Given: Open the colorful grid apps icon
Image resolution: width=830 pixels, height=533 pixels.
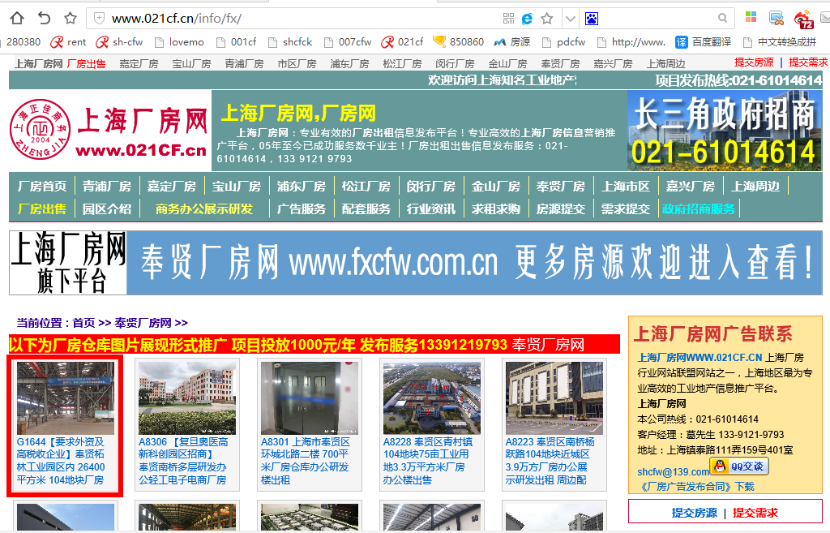Looking at the screenshot, I should coord(751,17).
